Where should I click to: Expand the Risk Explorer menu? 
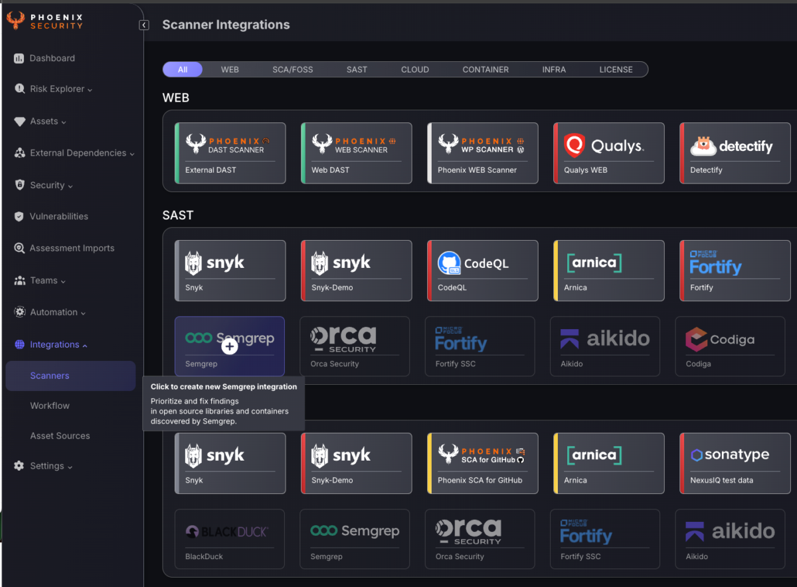point(90,90)
